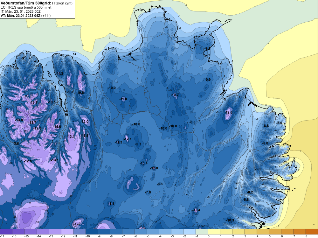Click the -12.5 temperature label

[x=28, y=161]
